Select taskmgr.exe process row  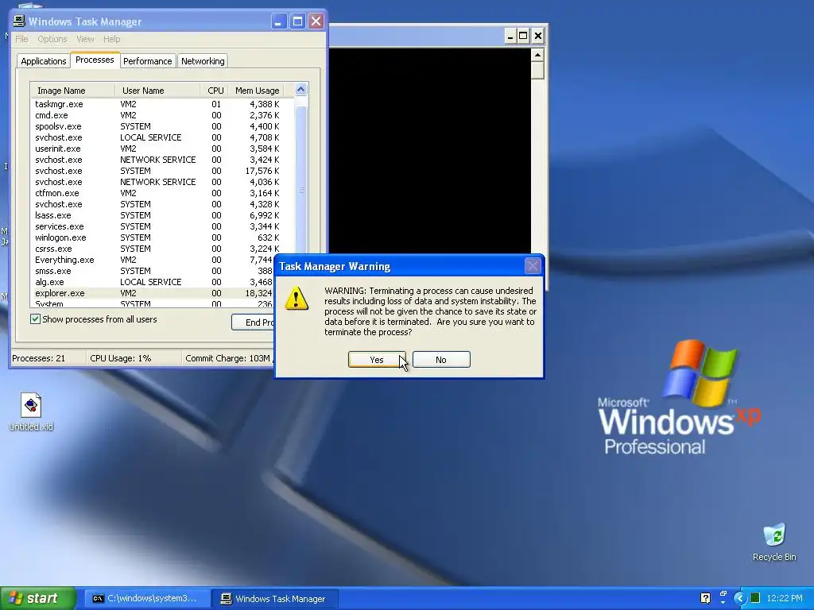click(x=162, y=104)
